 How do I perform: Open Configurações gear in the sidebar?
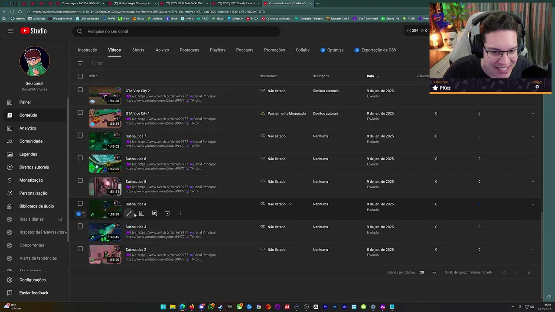10,280
